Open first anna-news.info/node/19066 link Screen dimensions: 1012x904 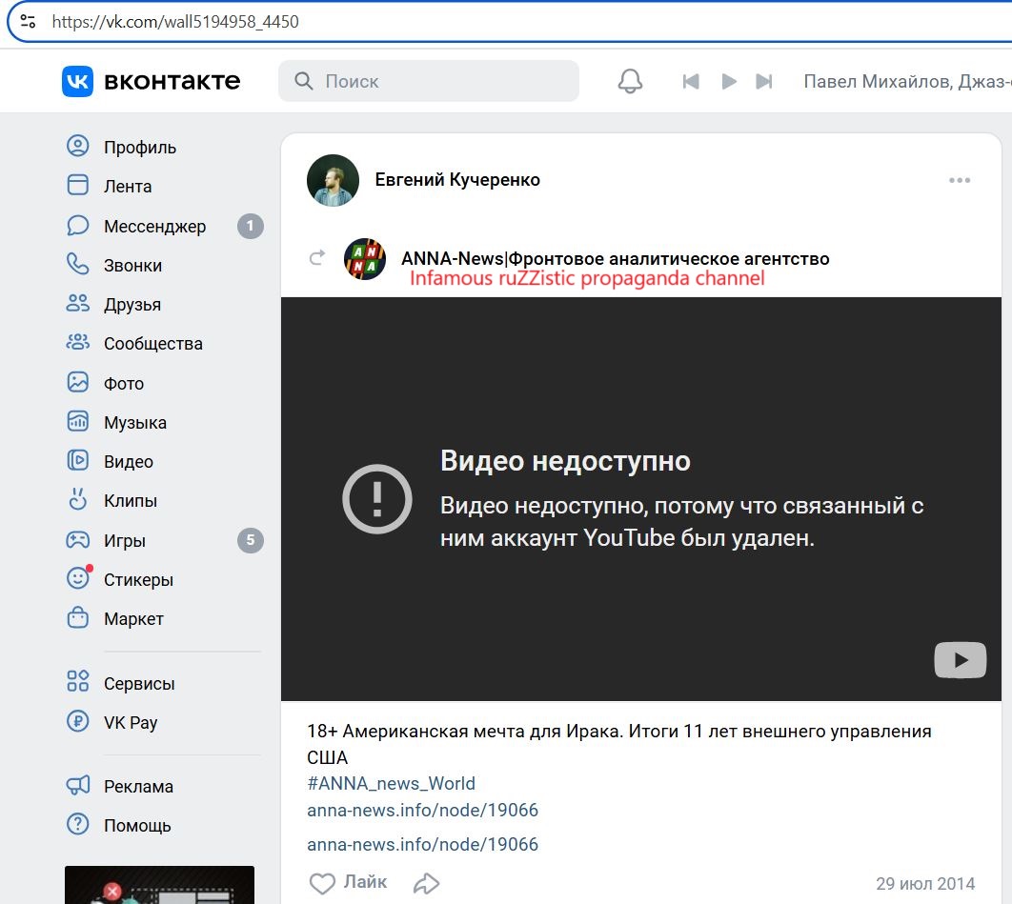click(423, 811)
